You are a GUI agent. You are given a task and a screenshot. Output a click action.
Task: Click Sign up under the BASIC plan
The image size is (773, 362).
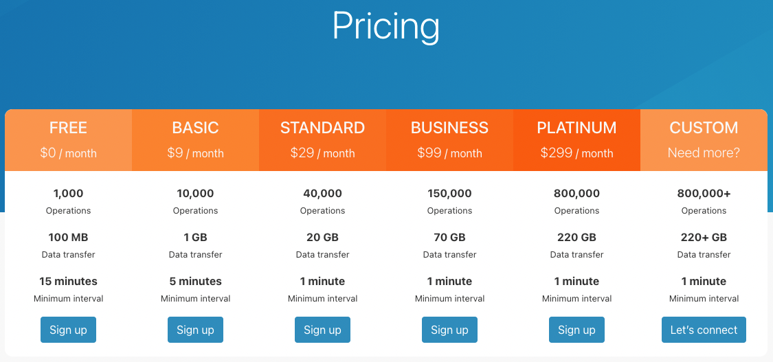pyautogui.click(x=195, y=330)
